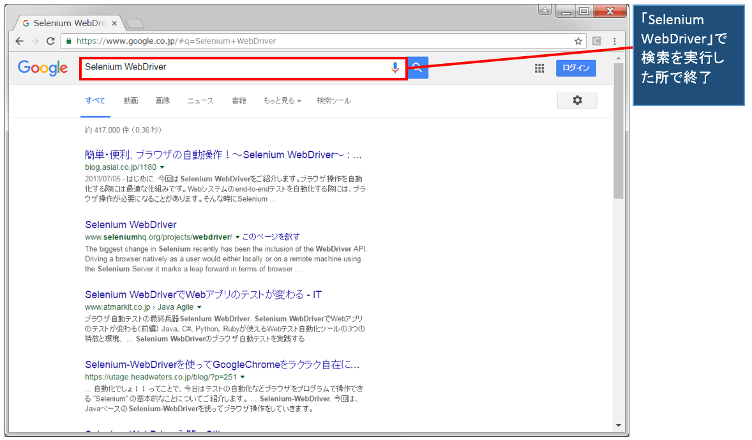The height and width of the screenshot is (440, 752).
Task: Open search settings gear
Action: 578,100
